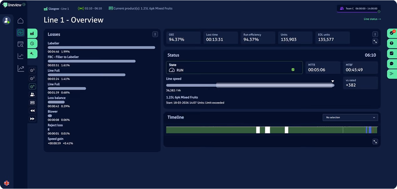Toggle the green checkbox in State box
Screen dimensions: 397x189
click(x=293, y=70)
